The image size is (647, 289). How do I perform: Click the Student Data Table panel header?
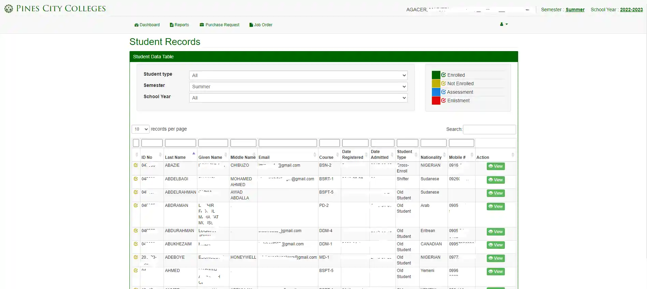[324, 57]
